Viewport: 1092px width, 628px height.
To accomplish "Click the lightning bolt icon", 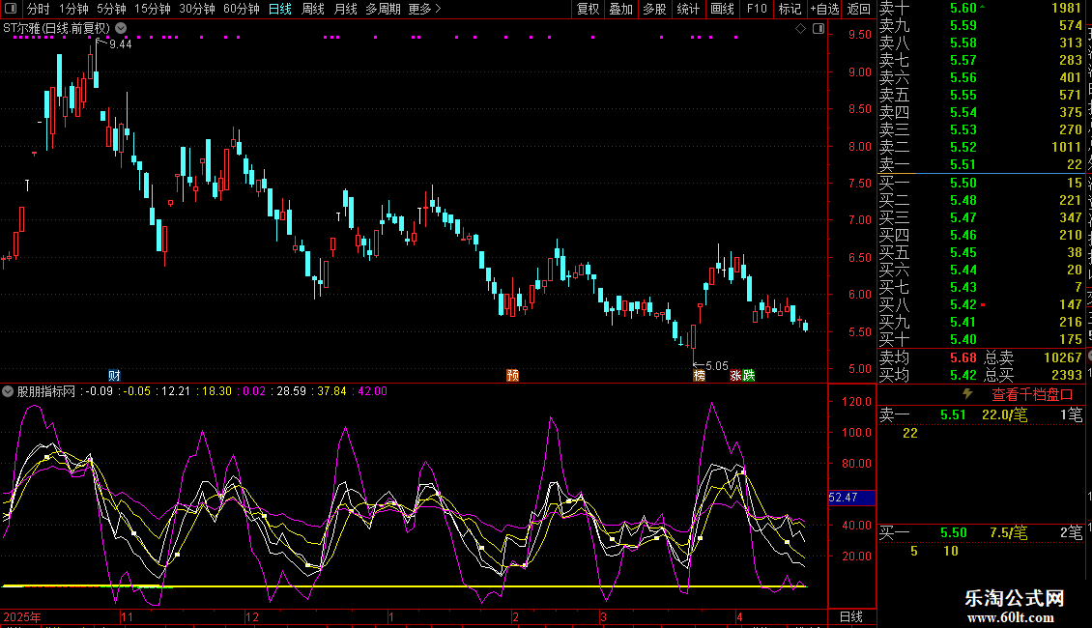I will (967, 394).
